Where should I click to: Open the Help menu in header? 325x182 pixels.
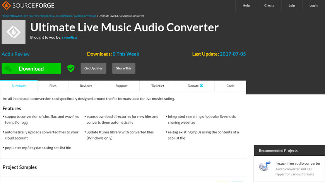coord(246,5)
